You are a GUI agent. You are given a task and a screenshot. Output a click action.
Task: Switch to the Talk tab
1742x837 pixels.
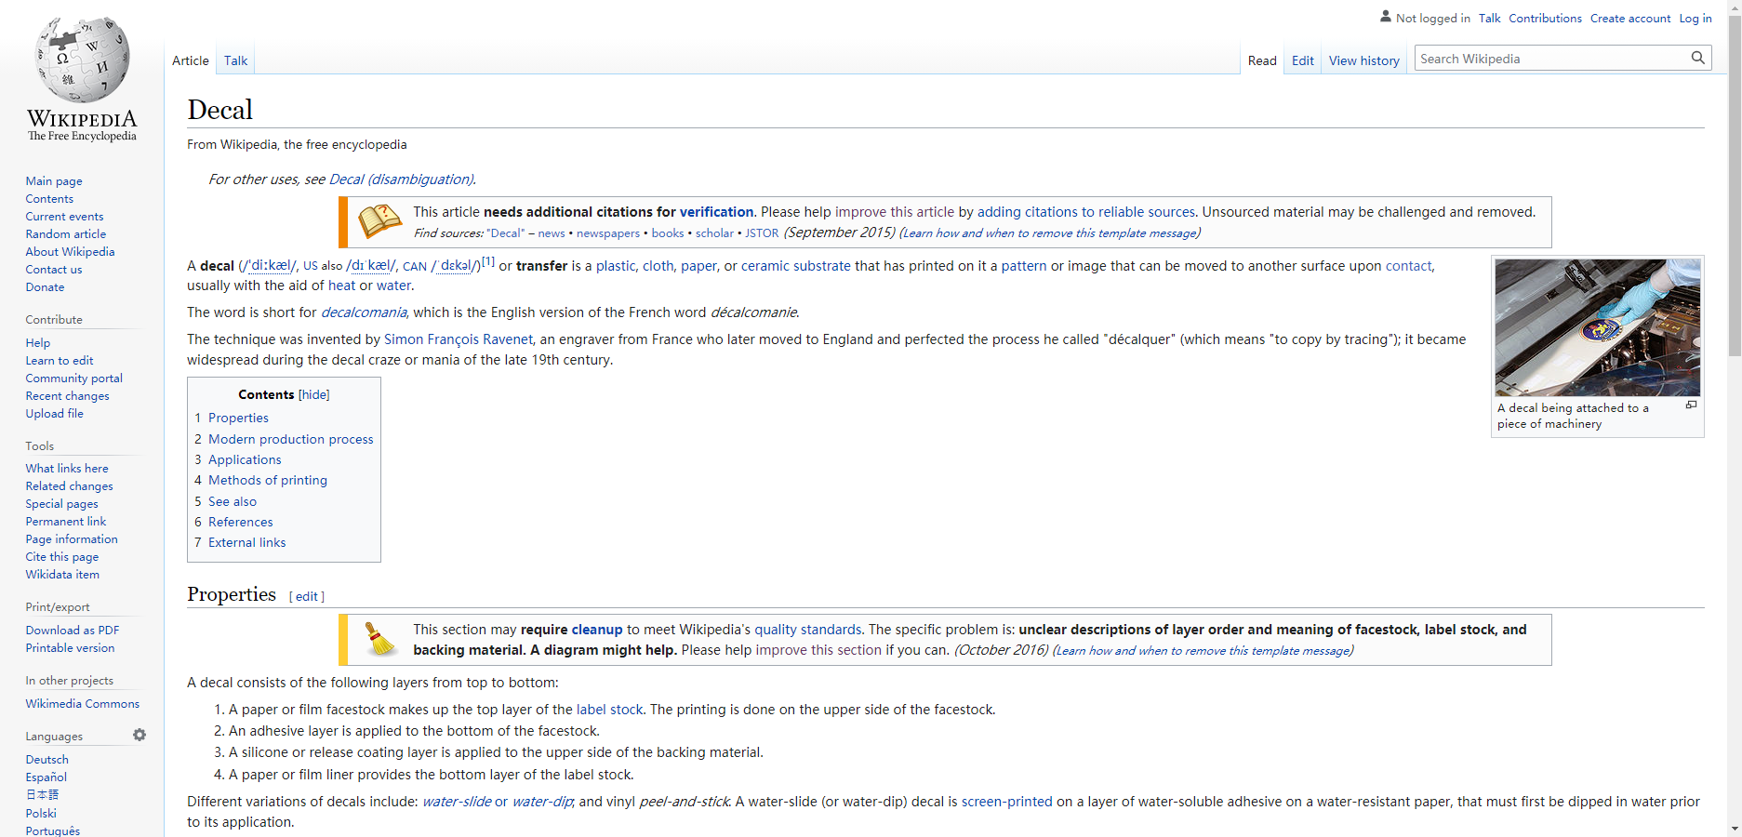(235, 60)
